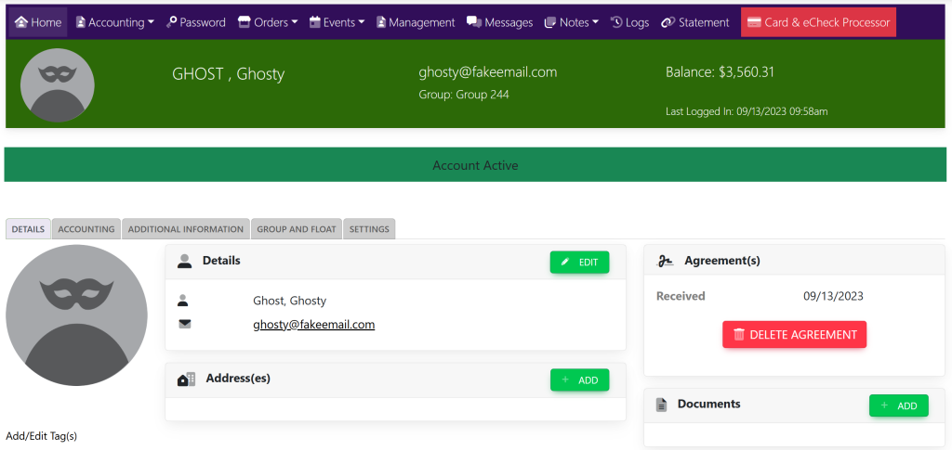The width and height of the screenshot is (952, 450).
Task: View the account Statement
Action: (695, 22)
